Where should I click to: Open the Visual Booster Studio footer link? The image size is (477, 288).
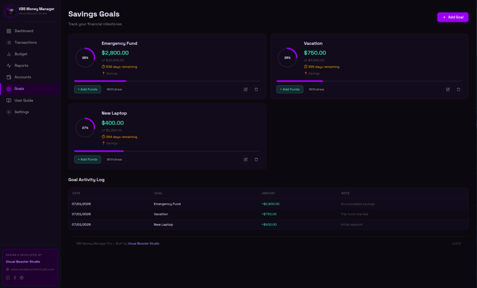click(143, 243)
